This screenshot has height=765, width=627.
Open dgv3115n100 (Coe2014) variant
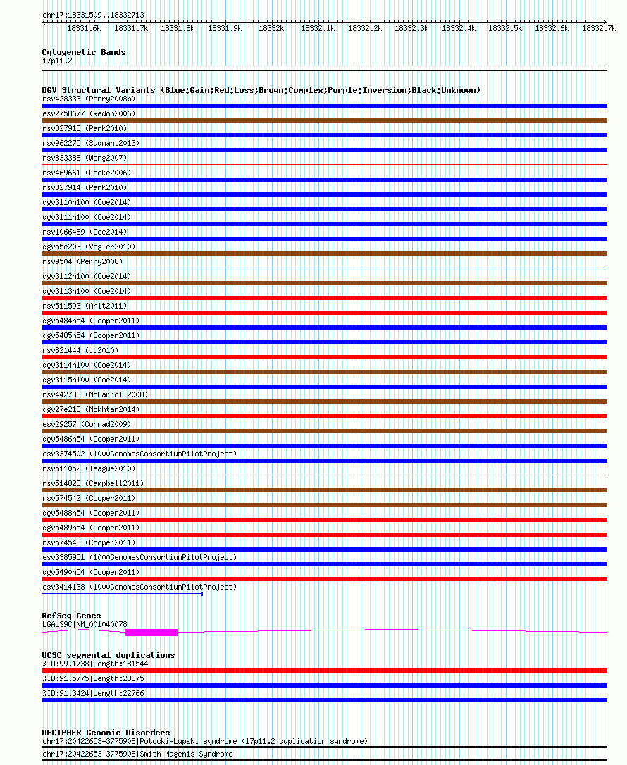click(87, 380)
